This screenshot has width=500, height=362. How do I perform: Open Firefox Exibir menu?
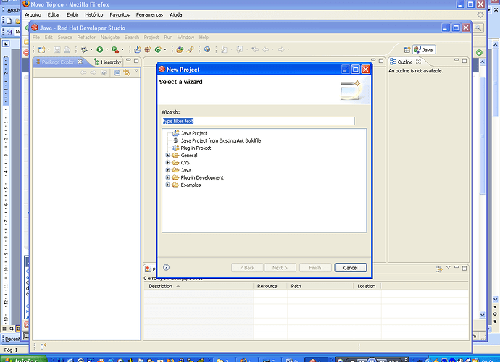72,15
